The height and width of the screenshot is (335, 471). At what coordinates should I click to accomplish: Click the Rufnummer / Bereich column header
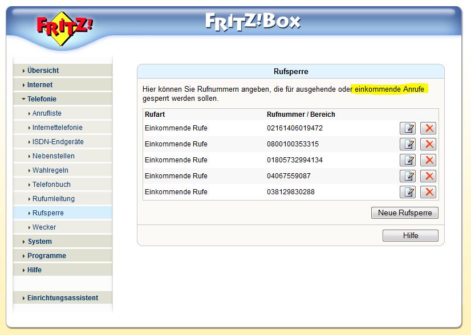[301, 115]
